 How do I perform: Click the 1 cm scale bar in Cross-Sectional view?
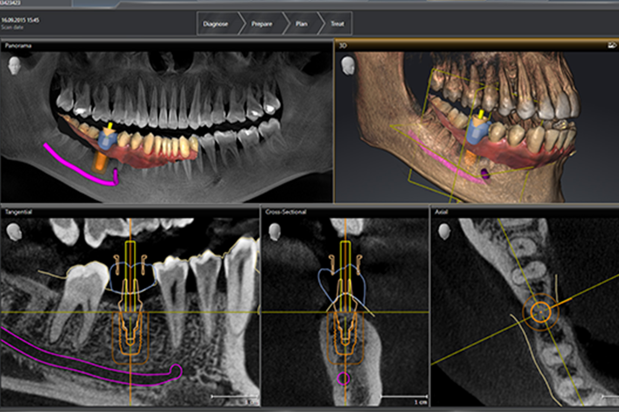coord(404,397)
